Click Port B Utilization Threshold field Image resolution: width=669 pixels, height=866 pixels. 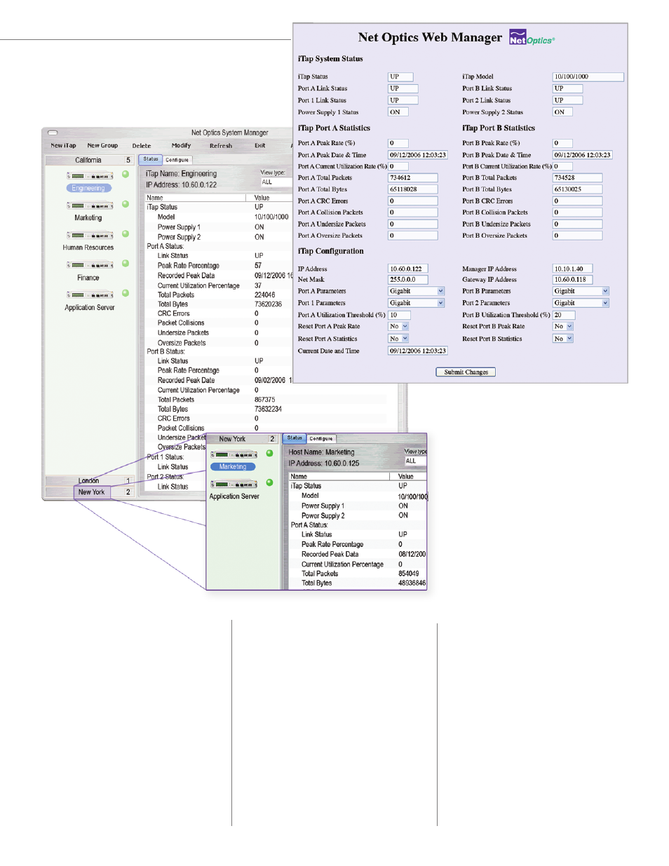(564, 315)
